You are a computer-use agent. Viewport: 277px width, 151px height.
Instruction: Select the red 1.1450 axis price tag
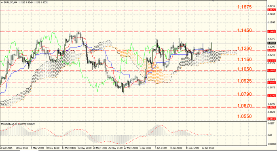coord(271,31)
